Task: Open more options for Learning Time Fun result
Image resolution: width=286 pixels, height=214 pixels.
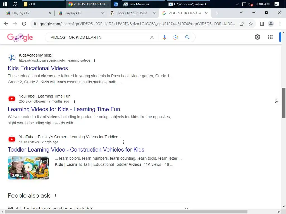Action: 74,101
